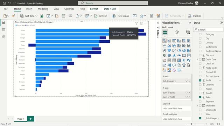
Task: Choose the R script visual icon
Action: pos(184,60)
